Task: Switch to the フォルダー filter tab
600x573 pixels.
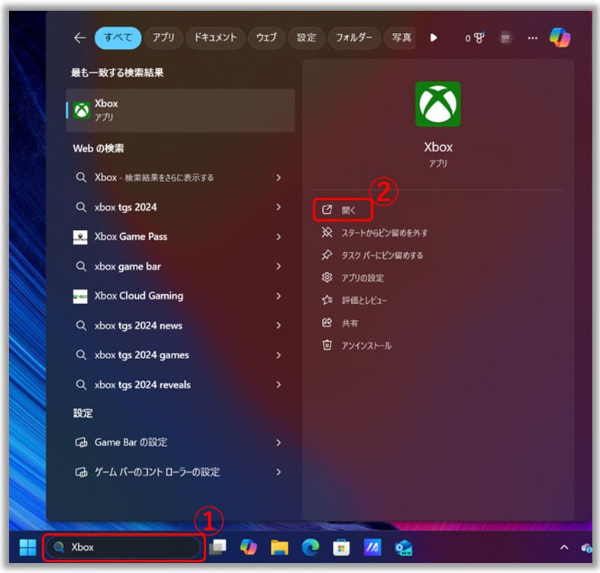Action: click(x=354, y=37)
